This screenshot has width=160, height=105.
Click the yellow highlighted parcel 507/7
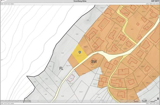click(80, 54)
